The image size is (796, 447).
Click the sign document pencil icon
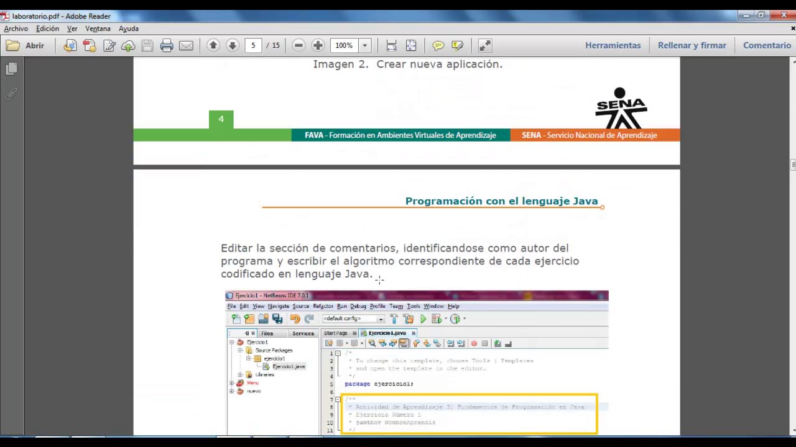pyautogui.click(x=109, y=45)
